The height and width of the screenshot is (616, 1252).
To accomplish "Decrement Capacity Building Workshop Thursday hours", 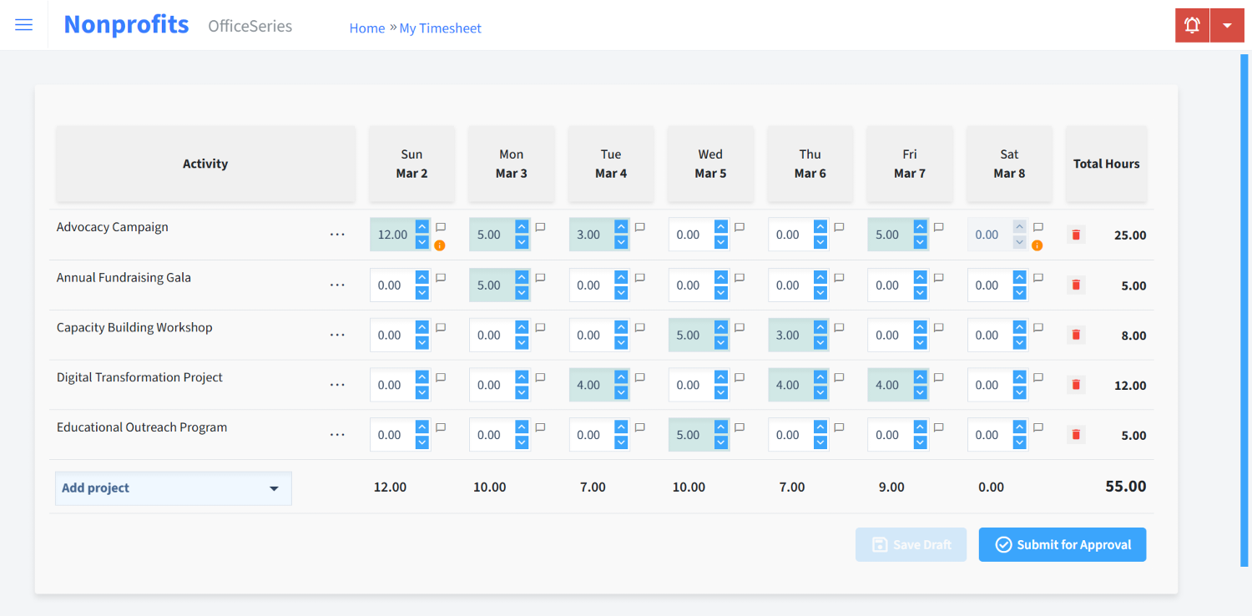I will click(x=819, y=341).
